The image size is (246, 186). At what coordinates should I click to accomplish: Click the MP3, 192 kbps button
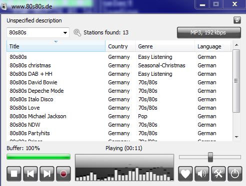pos(209,32)
